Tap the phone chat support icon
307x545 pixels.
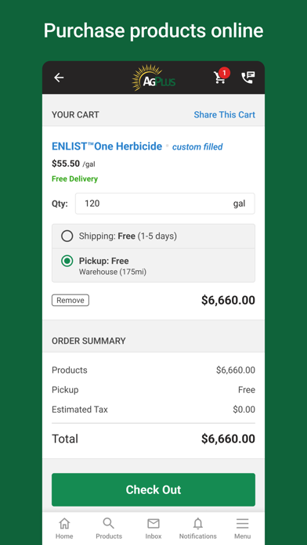[248, 78]
